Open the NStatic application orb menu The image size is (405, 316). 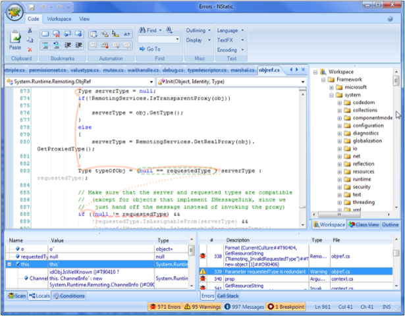point(14,12)
